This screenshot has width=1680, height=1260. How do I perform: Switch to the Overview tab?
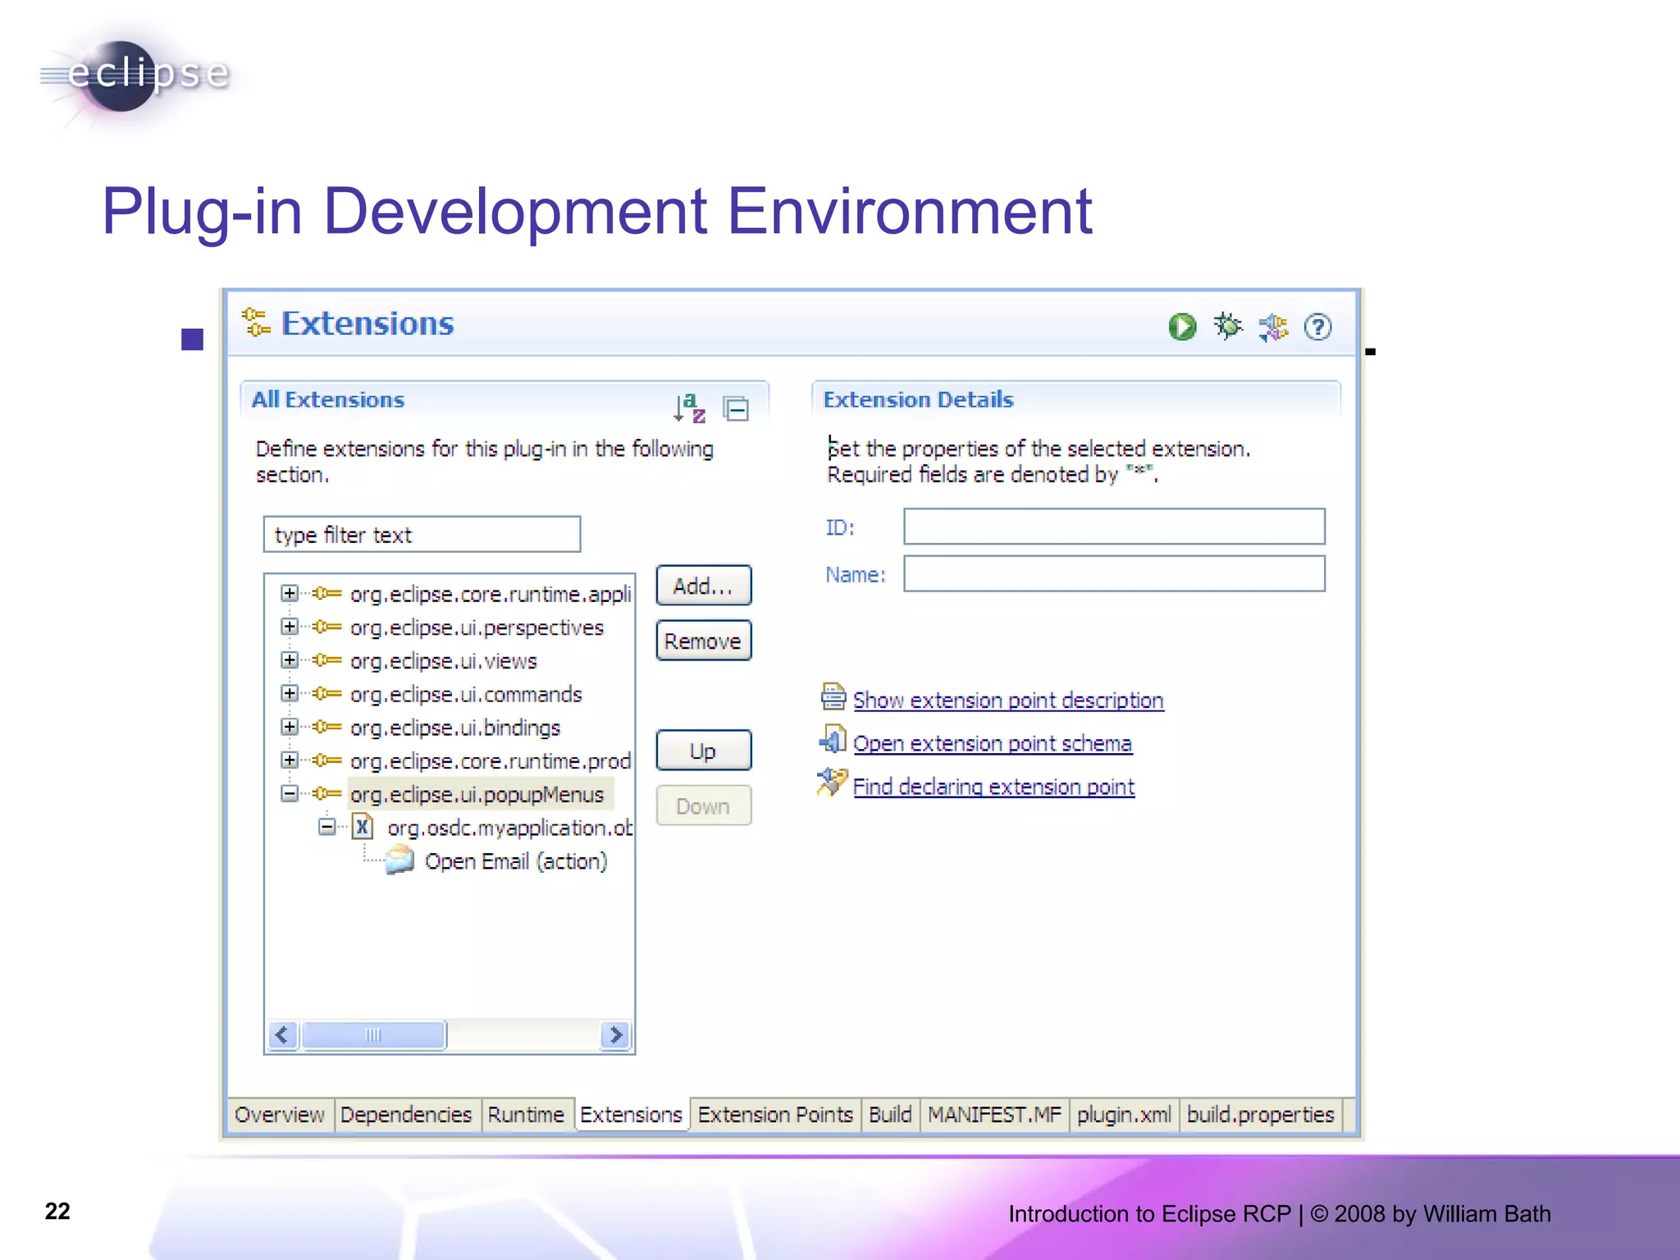tap(280, 1115)
